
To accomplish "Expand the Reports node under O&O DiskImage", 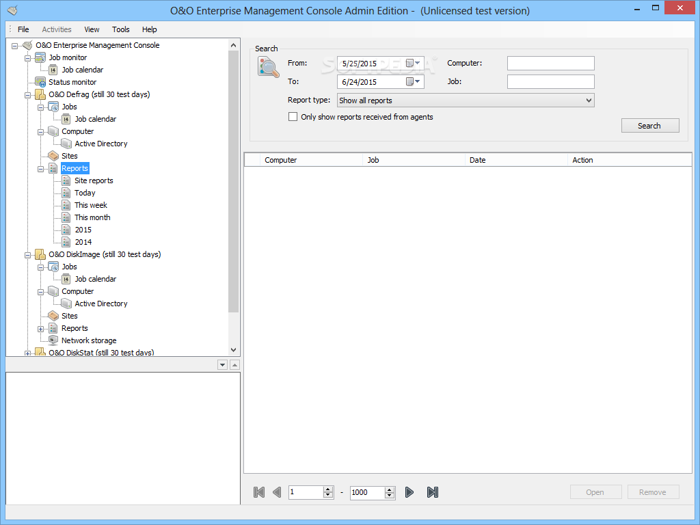I will 40,329.
